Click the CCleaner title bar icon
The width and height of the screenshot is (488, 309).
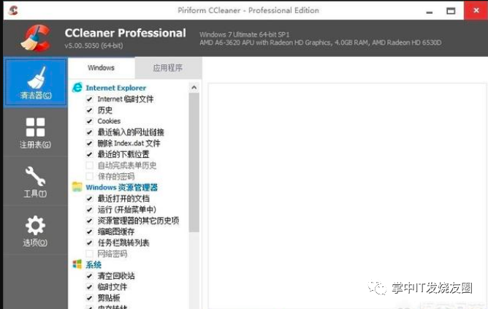tap(13, 10)
